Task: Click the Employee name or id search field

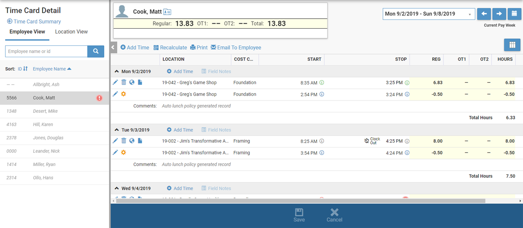Action: tap(46, 51)
